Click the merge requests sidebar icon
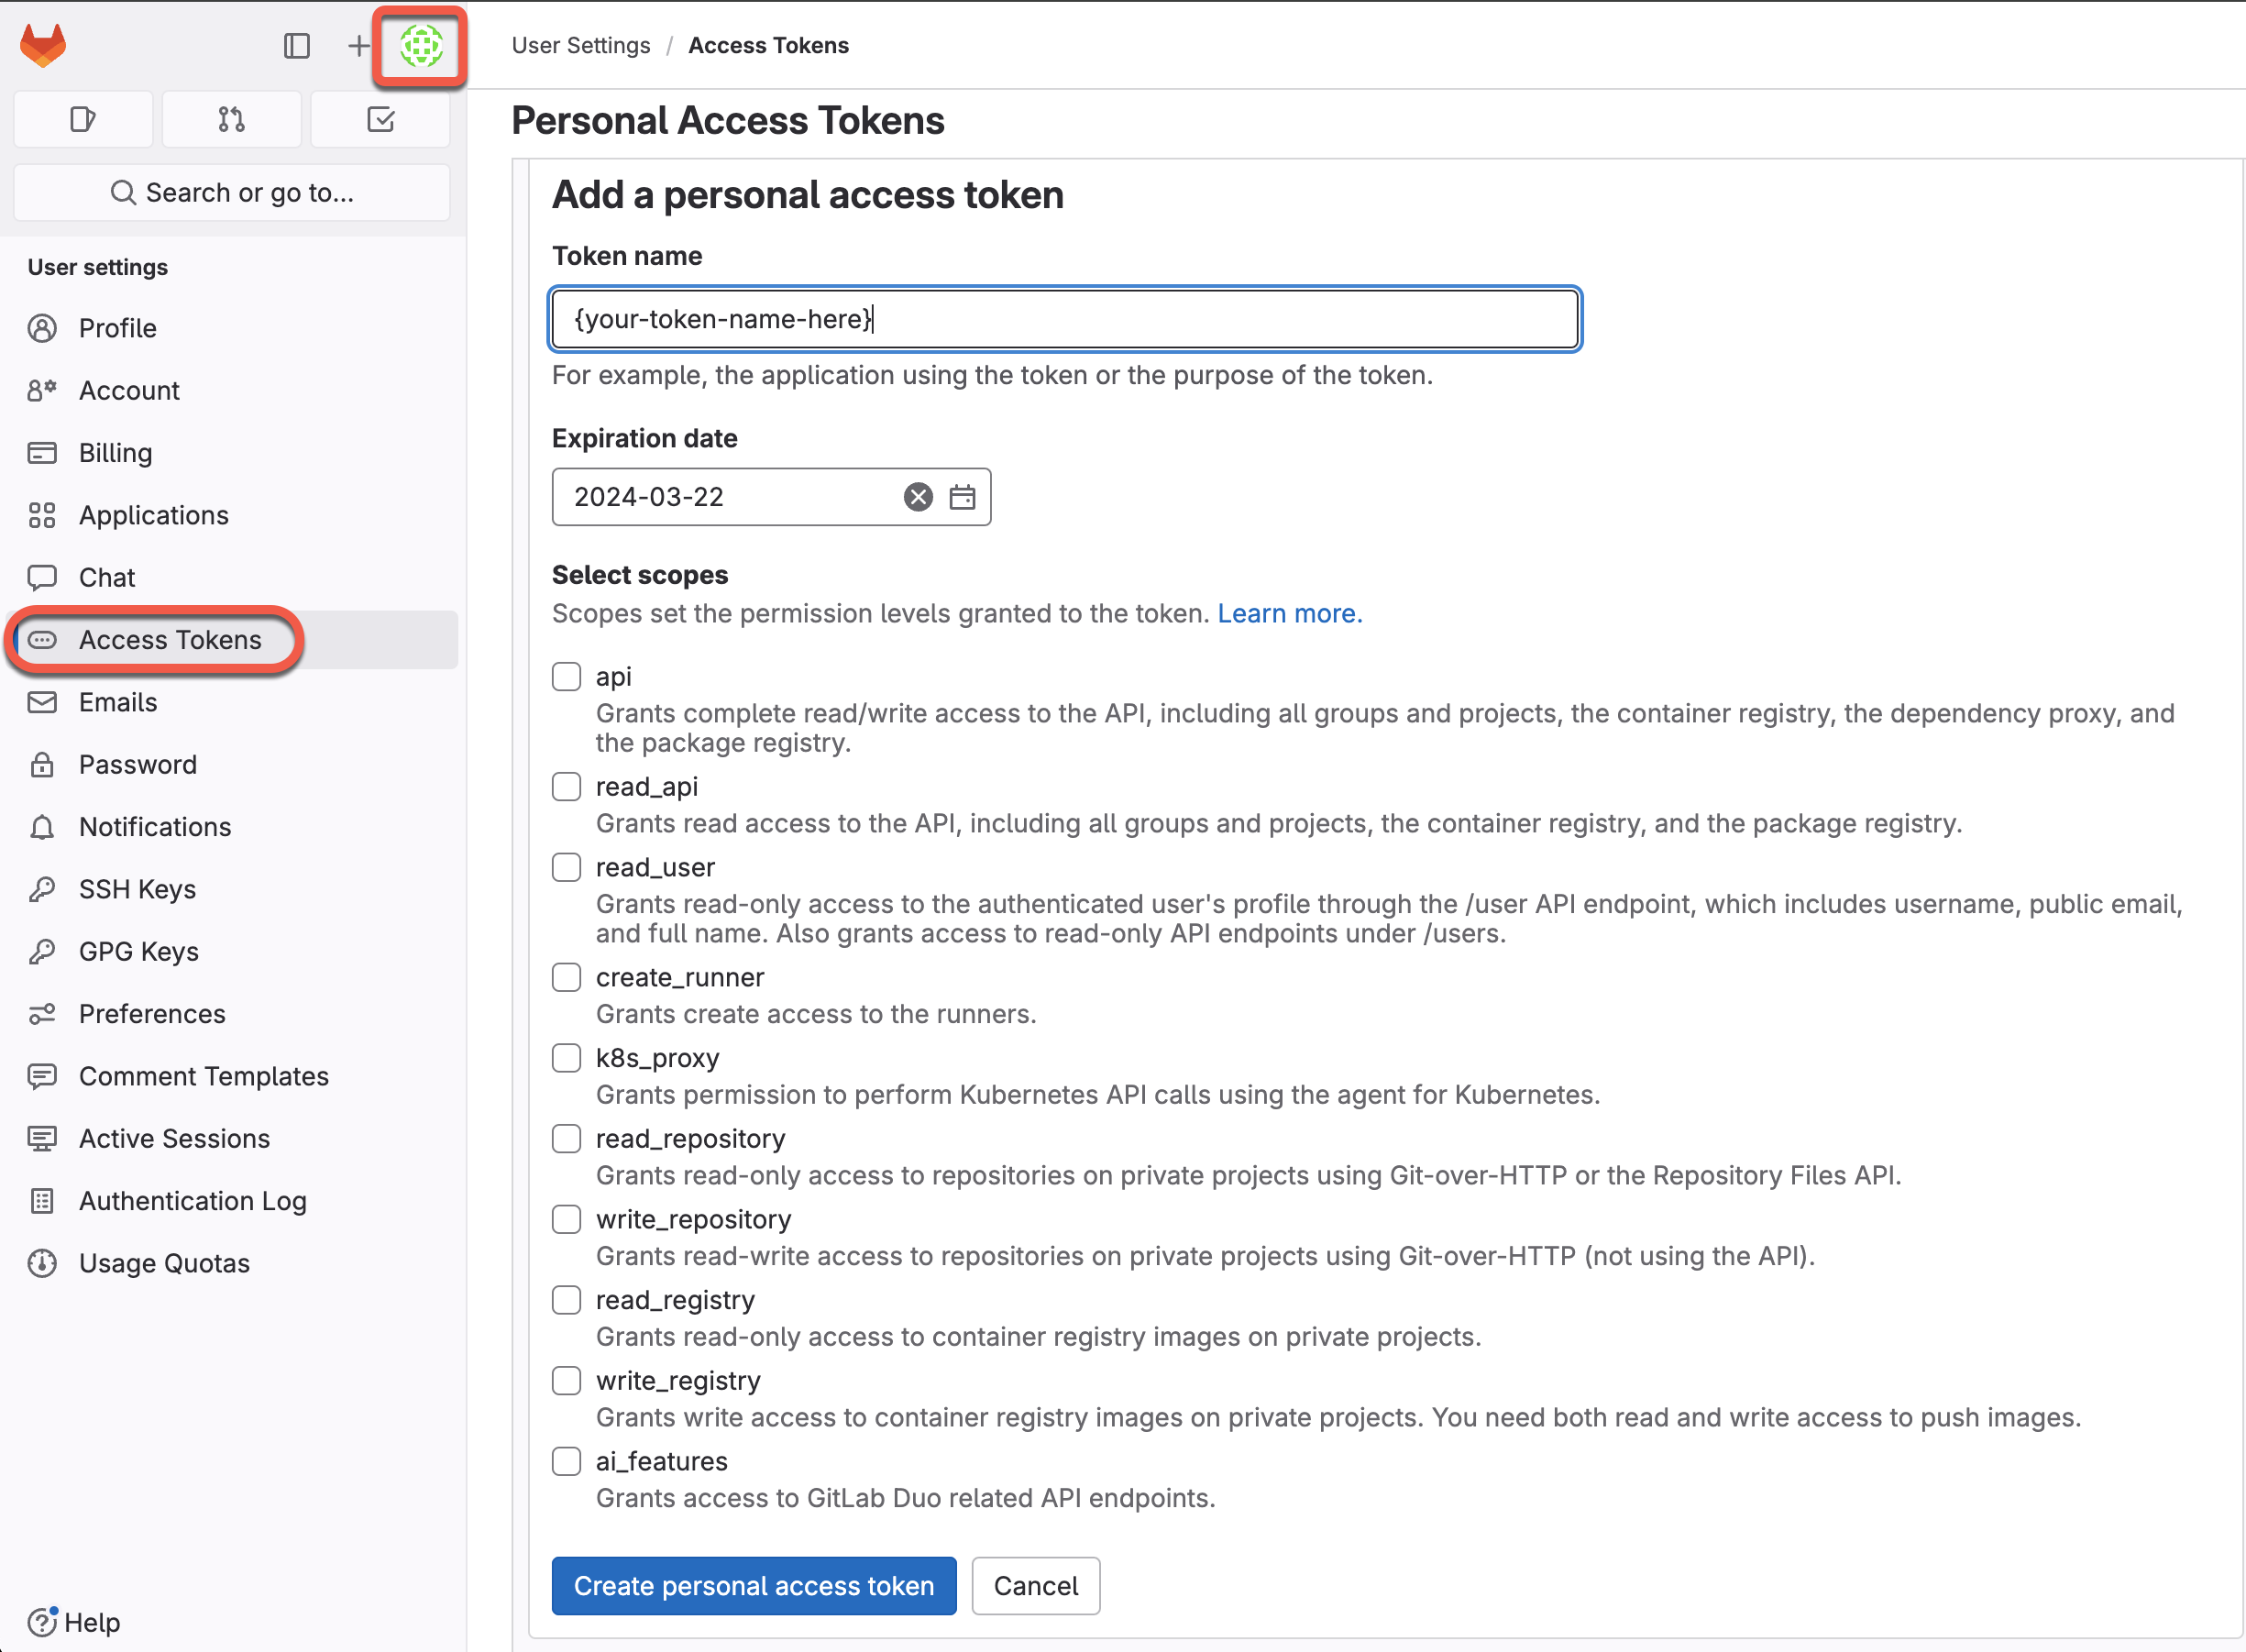The height and width of the screenshot is (1652, 2246). click(x=232, y=118)
